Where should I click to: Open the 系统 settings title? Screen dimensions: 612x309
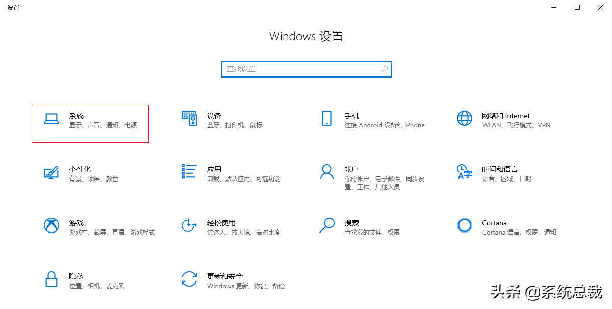click(x=76, y=116)
